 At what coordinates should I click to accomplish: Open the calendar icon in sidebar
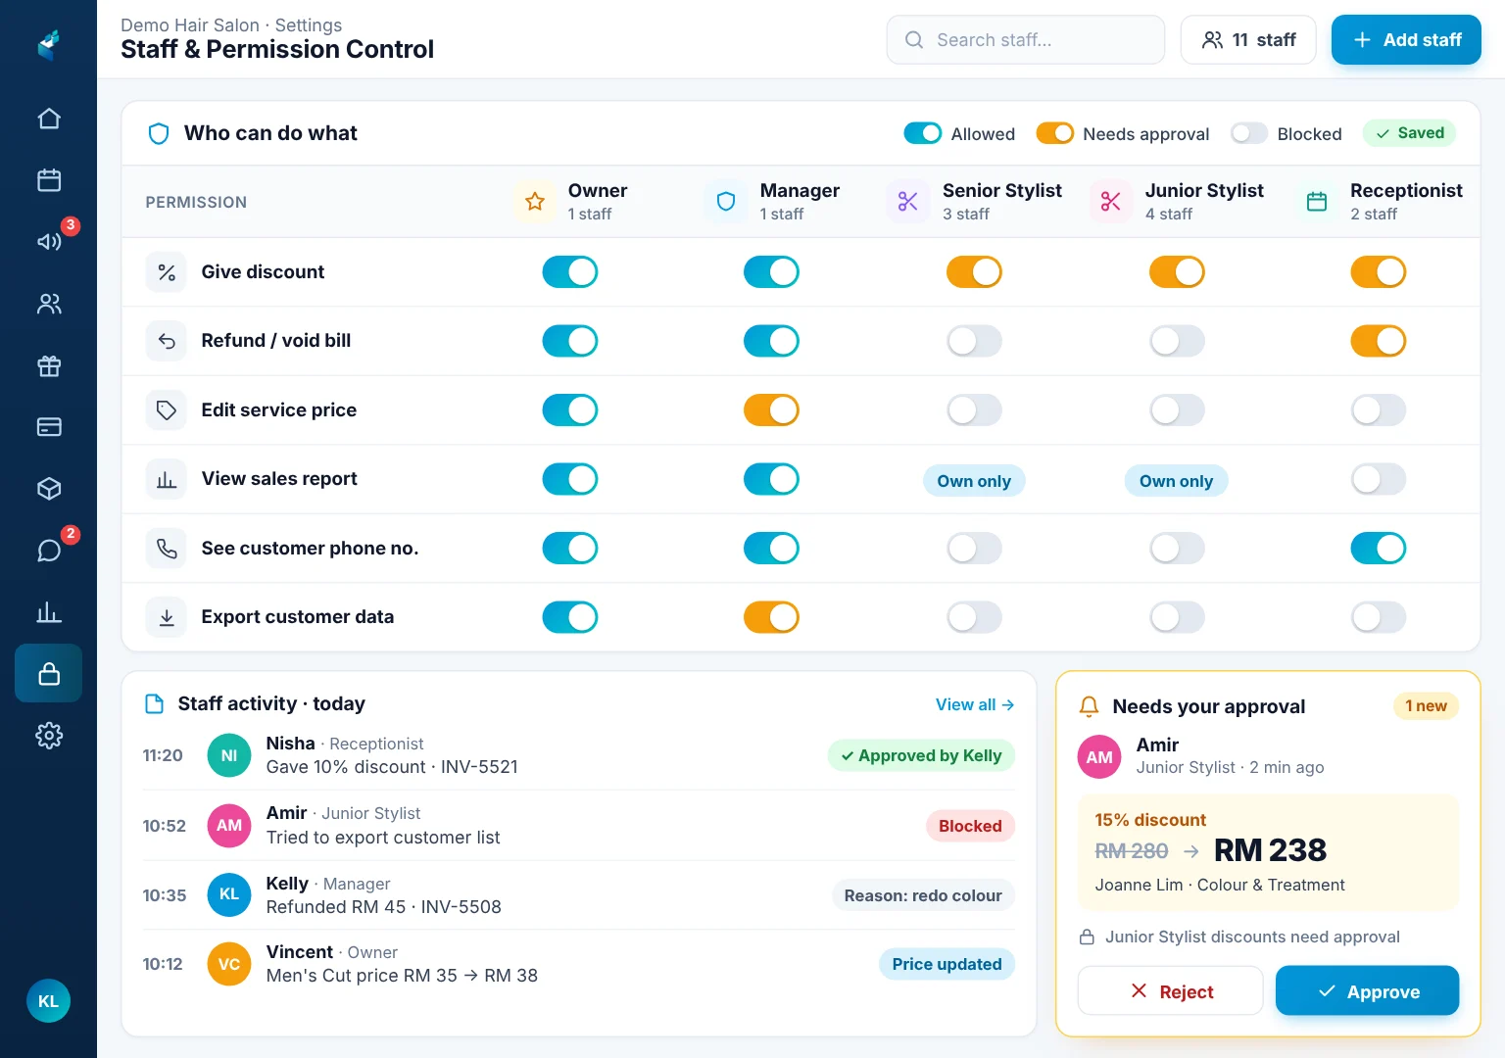(x=49, y=180)
